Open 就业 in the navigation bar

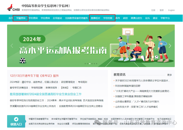(x=155, y=18)
